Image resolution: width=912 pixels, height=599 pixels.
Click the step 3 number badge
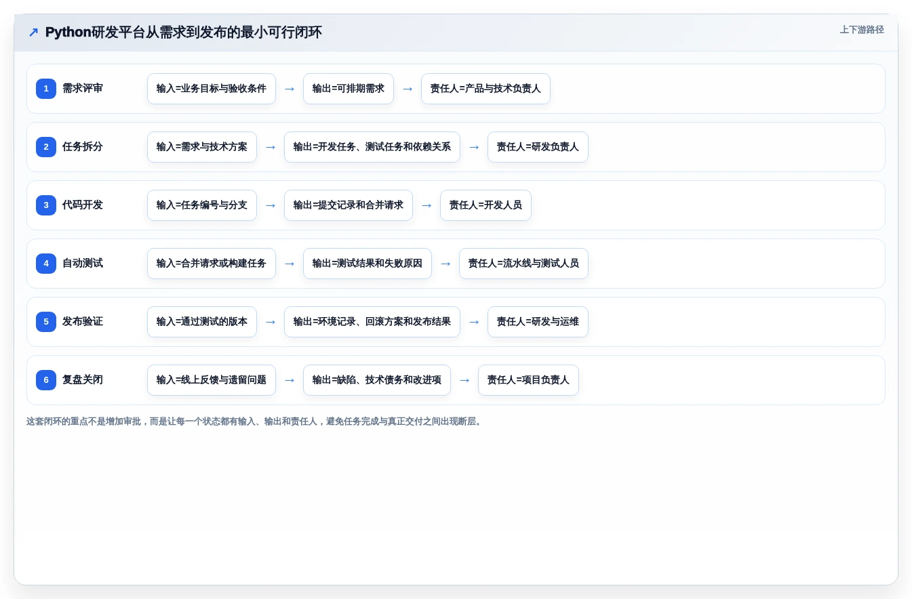[46, 205]
